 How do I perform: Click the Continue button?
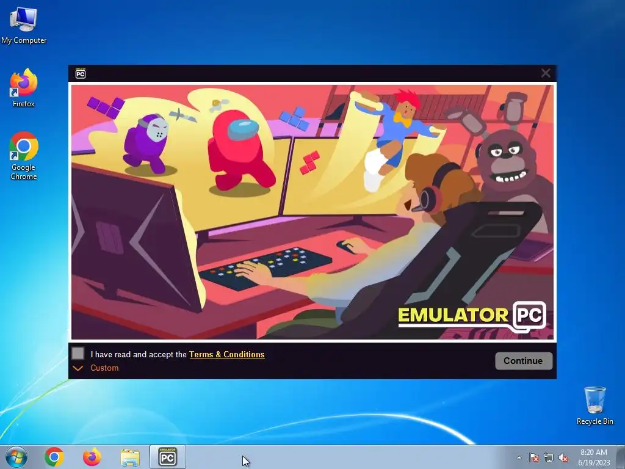pos(524,360)
